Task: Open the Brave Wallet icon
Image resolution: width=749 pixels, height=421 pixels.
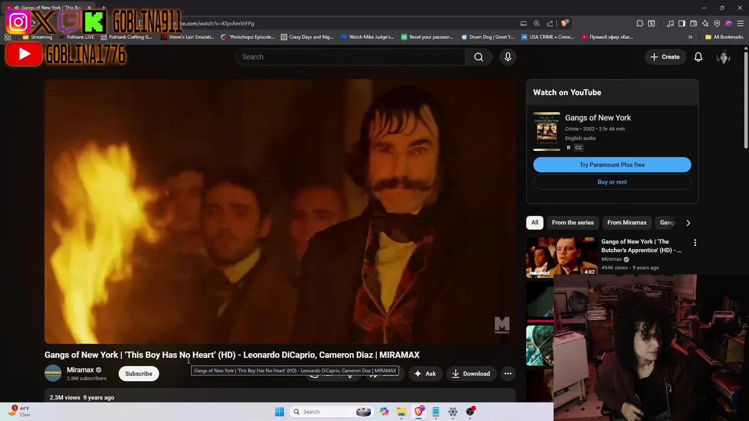Action: pyautogui.click(x=693, y=23)
